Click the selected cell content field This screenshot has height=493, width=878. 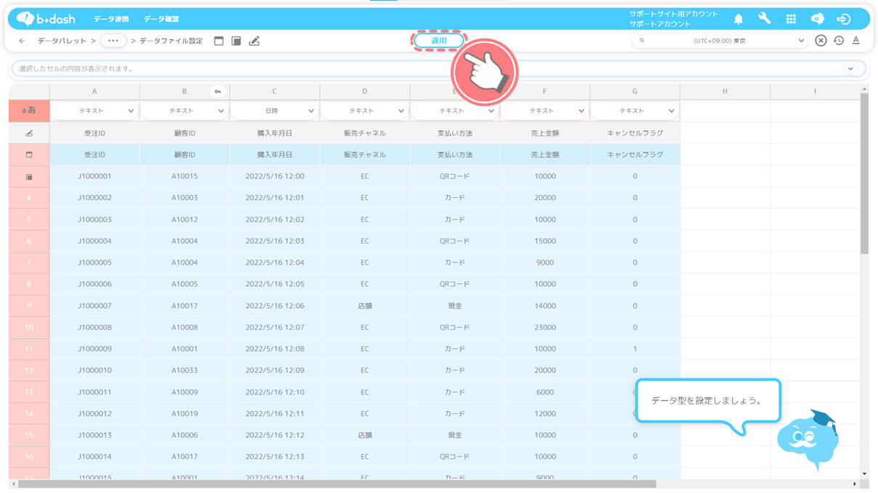click(x=438, y=69)
